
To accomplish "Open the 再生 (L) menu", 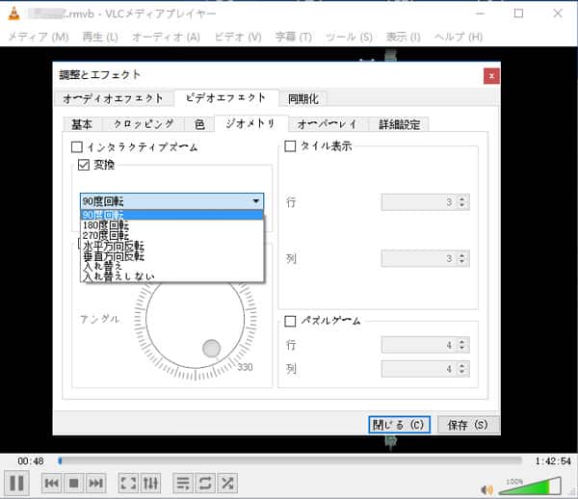I will point(100,37).
